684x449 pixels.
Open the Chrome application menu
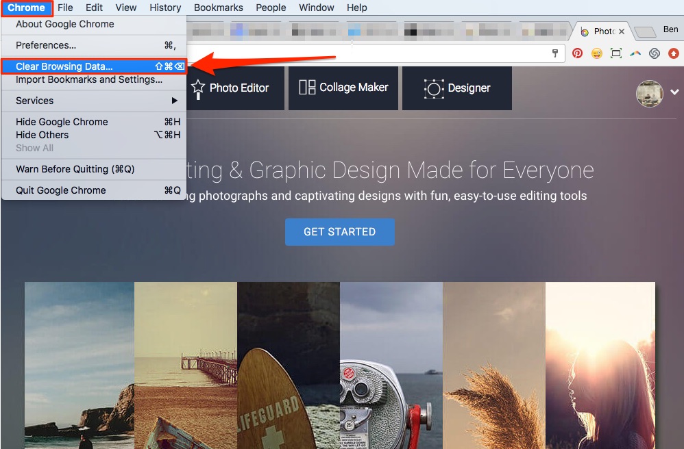click(26, 8)
